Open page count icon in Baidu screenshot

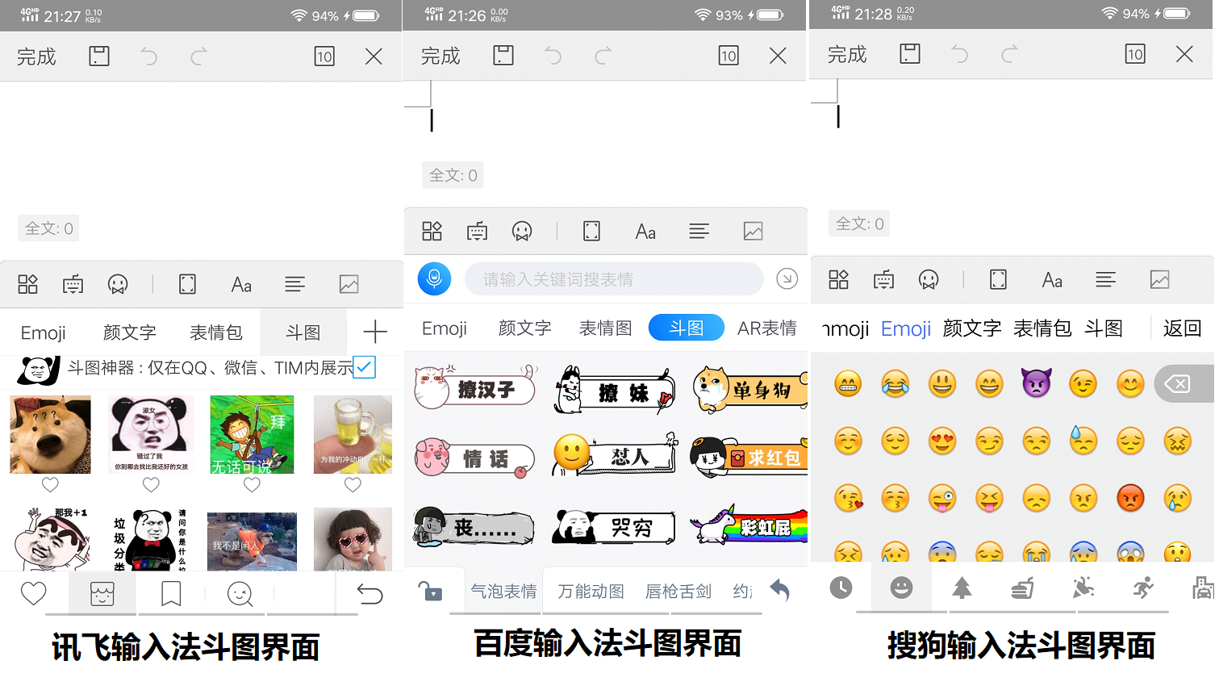click(x=729, y=55)
